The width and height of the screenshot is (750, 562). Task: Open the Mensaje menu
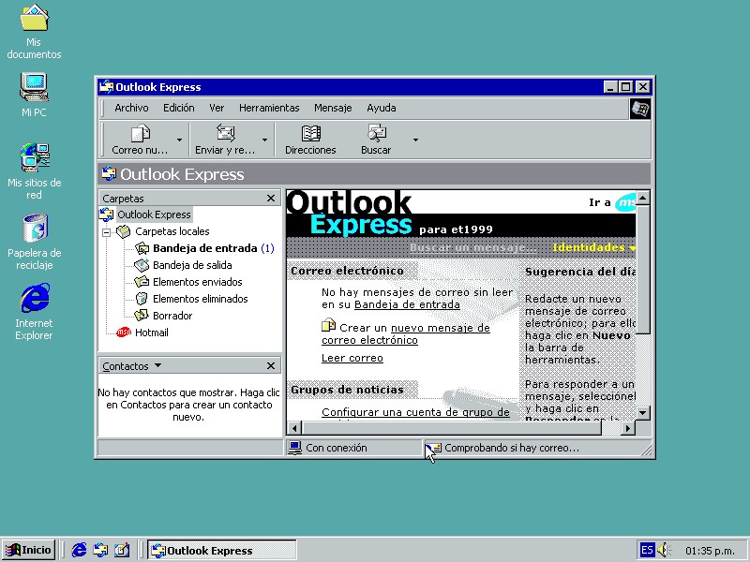coord(333,108)
